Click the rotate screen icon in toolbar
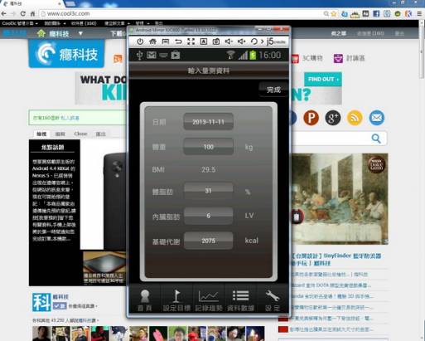Viewport: 425px width, 341px height. pyautogui.click(x=254, y=41)
